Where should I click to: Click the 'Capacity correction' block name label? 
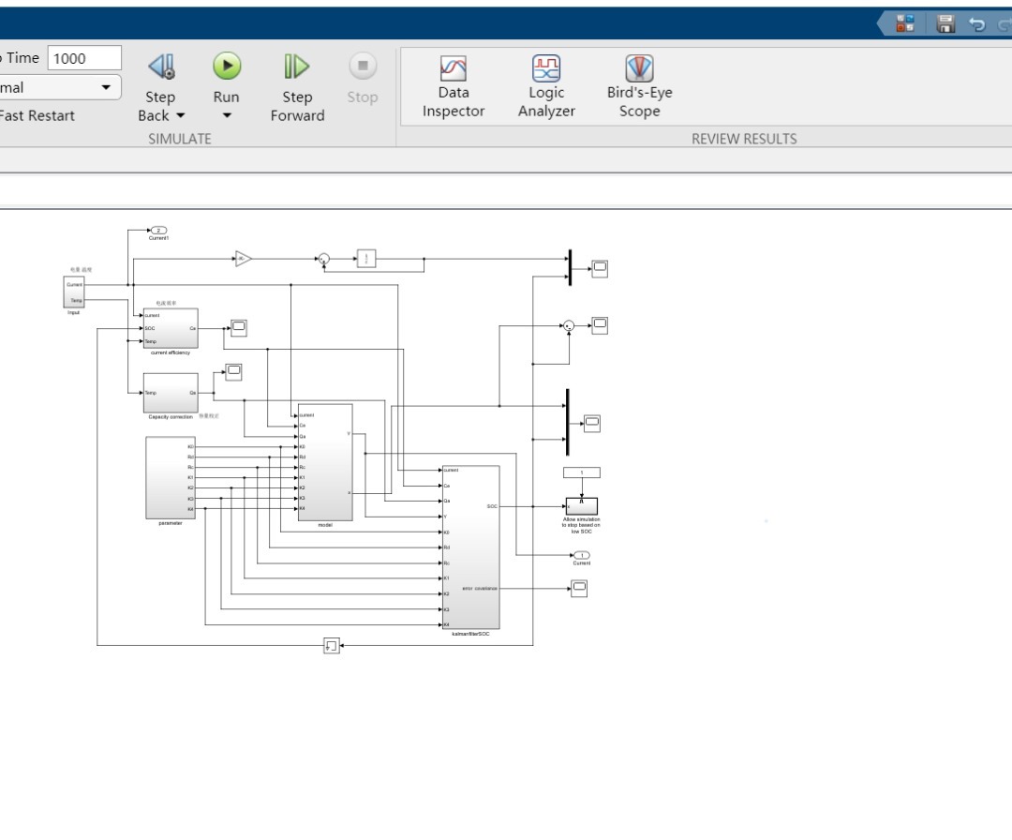[x=171, y=417]
